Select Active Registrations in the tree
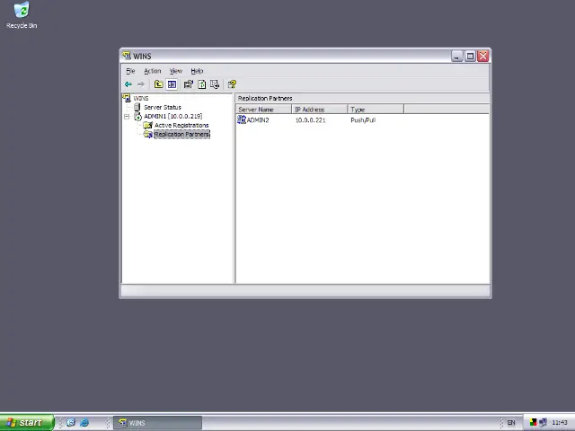This screenshot has width=575, height=431. tap(181, 126)
